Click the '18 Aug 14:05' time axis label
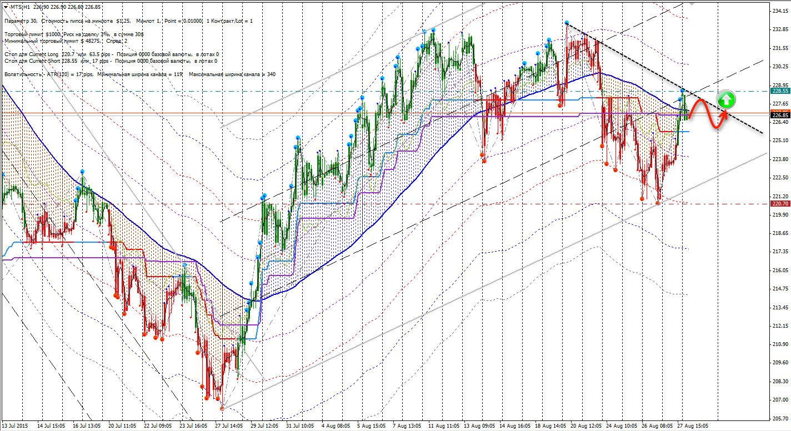This screenshot has width=791, height=431. (x=550, y=425)
